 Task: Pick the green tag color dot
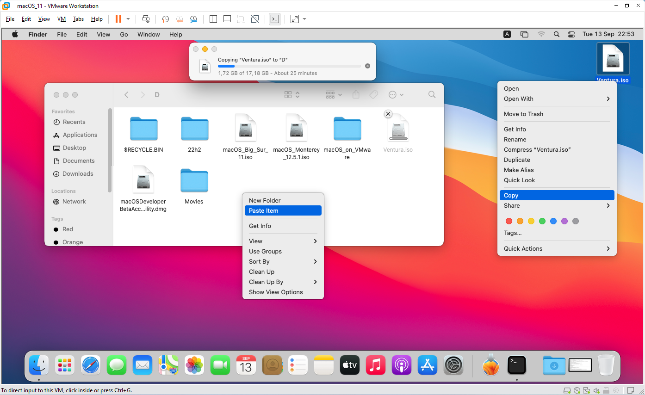click(542, 221)
